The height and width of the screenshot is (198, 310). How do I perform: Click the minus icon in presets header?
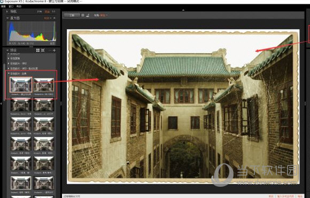click(50, 51)
